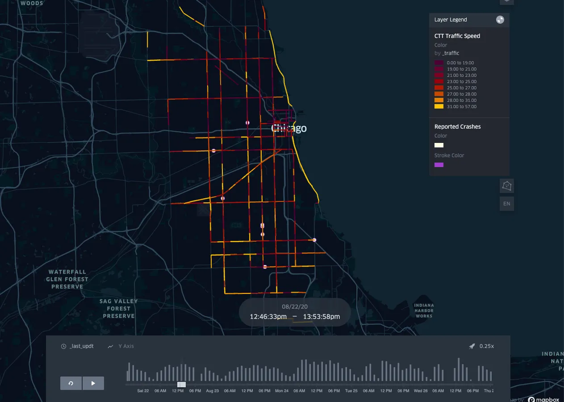This screenshot has height=402, width=564.
Task: Click the Chicago city label on map
Action: [x=289, y=129]
